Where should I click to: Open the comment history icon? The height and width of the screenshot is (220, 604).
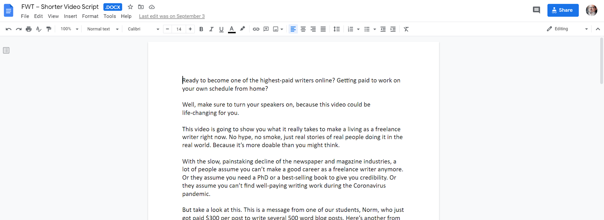(536, 10)
